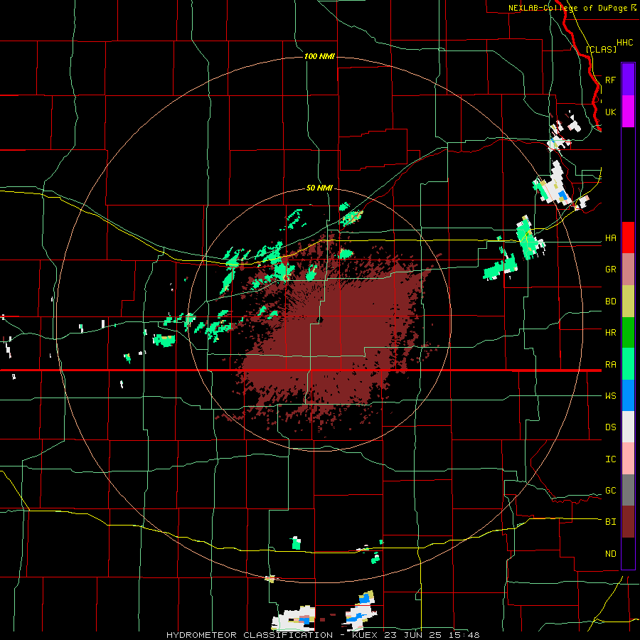Click the IC pink legend swatch
This screenshot has width=640, height=640.
pos(628,459)
